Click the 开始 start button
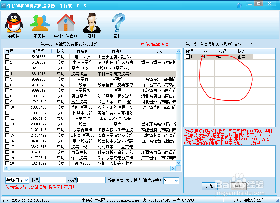Viewport: 280px width, 203px height. coord(210,186)
